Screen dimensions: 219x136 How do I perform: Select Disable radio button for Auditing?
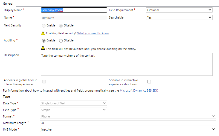[61, 40]
